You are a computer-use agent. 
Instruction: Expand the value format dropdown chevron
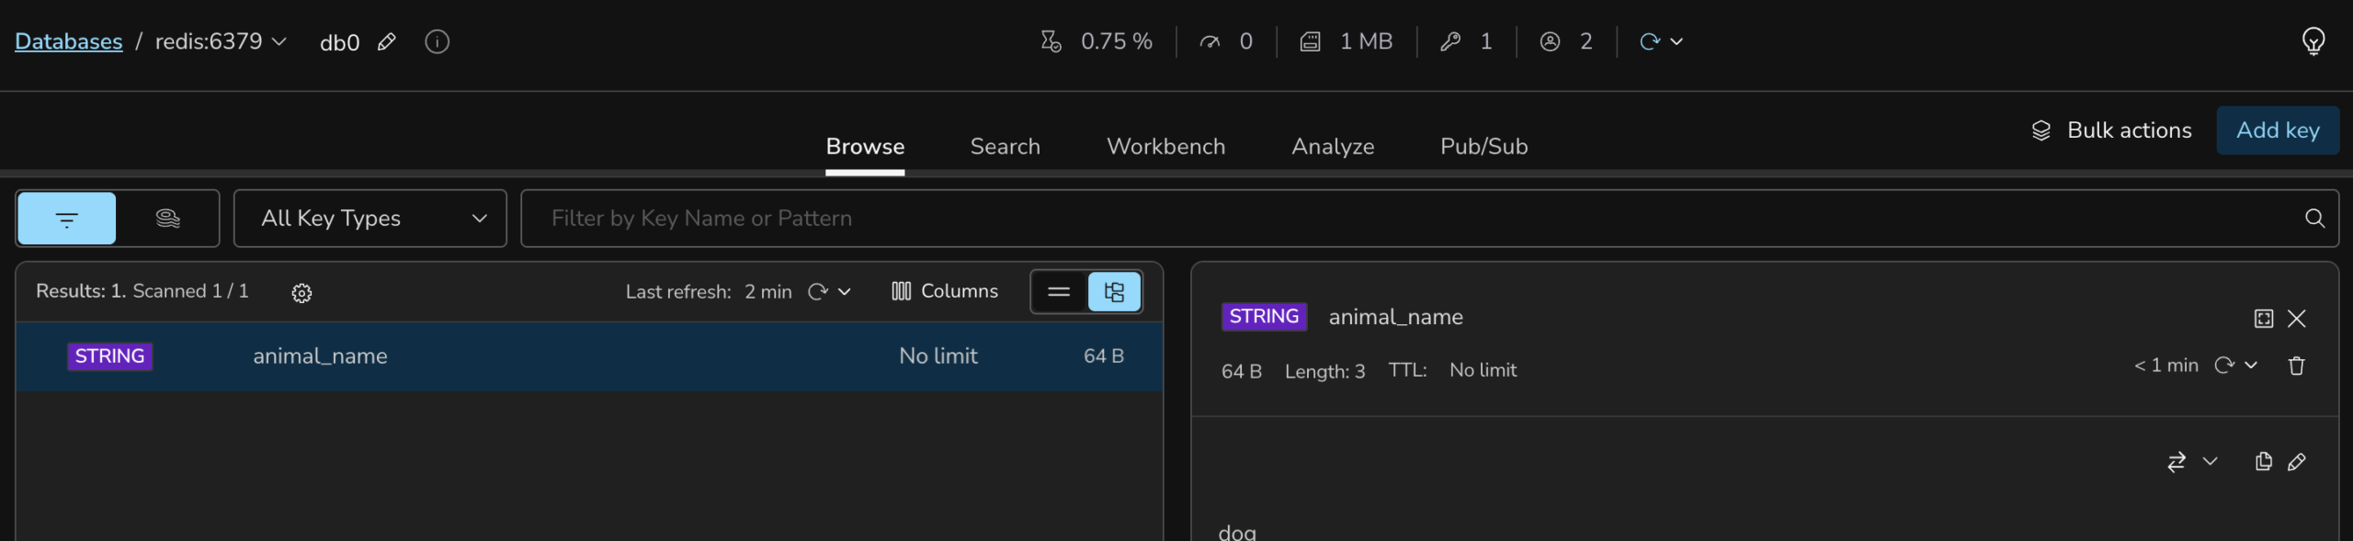point(2211,461)
